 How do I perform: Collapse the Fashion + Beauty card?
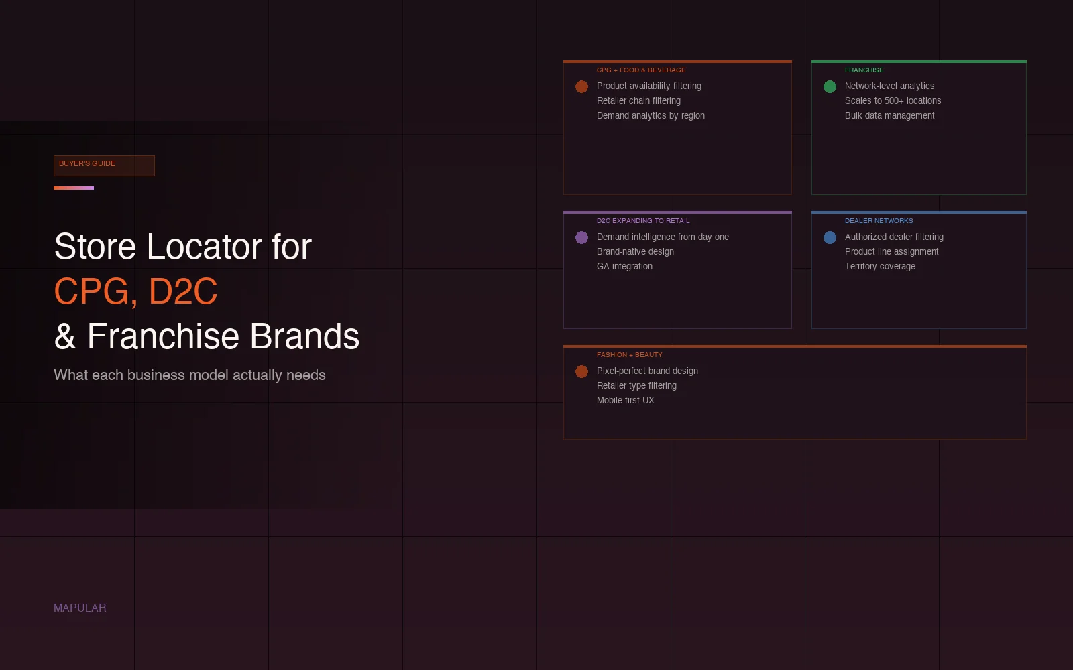(795, 392)
